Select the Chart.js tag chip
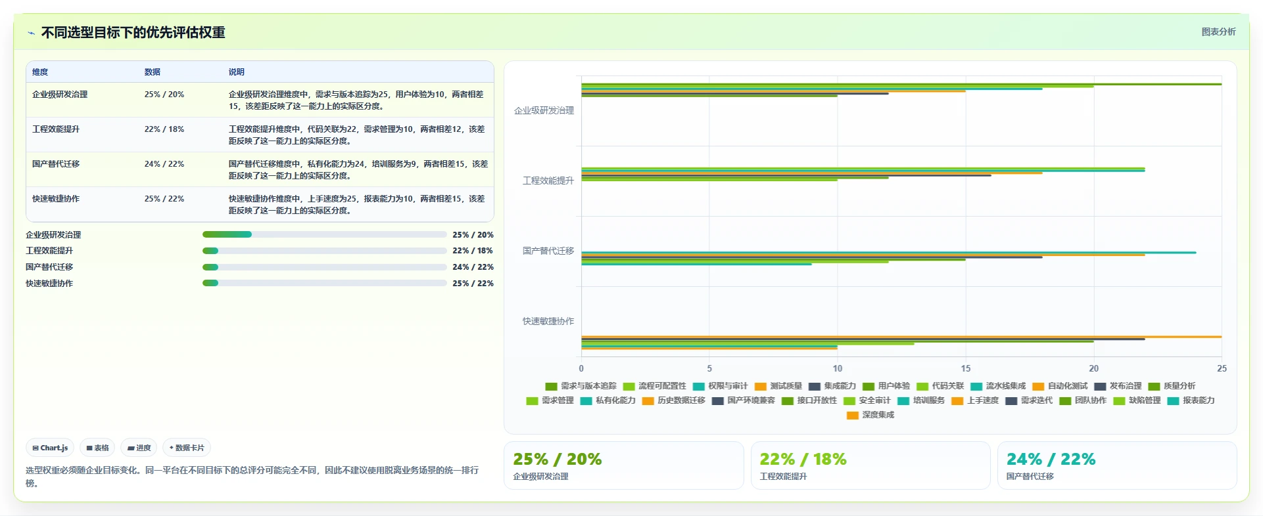 (50, 448)
